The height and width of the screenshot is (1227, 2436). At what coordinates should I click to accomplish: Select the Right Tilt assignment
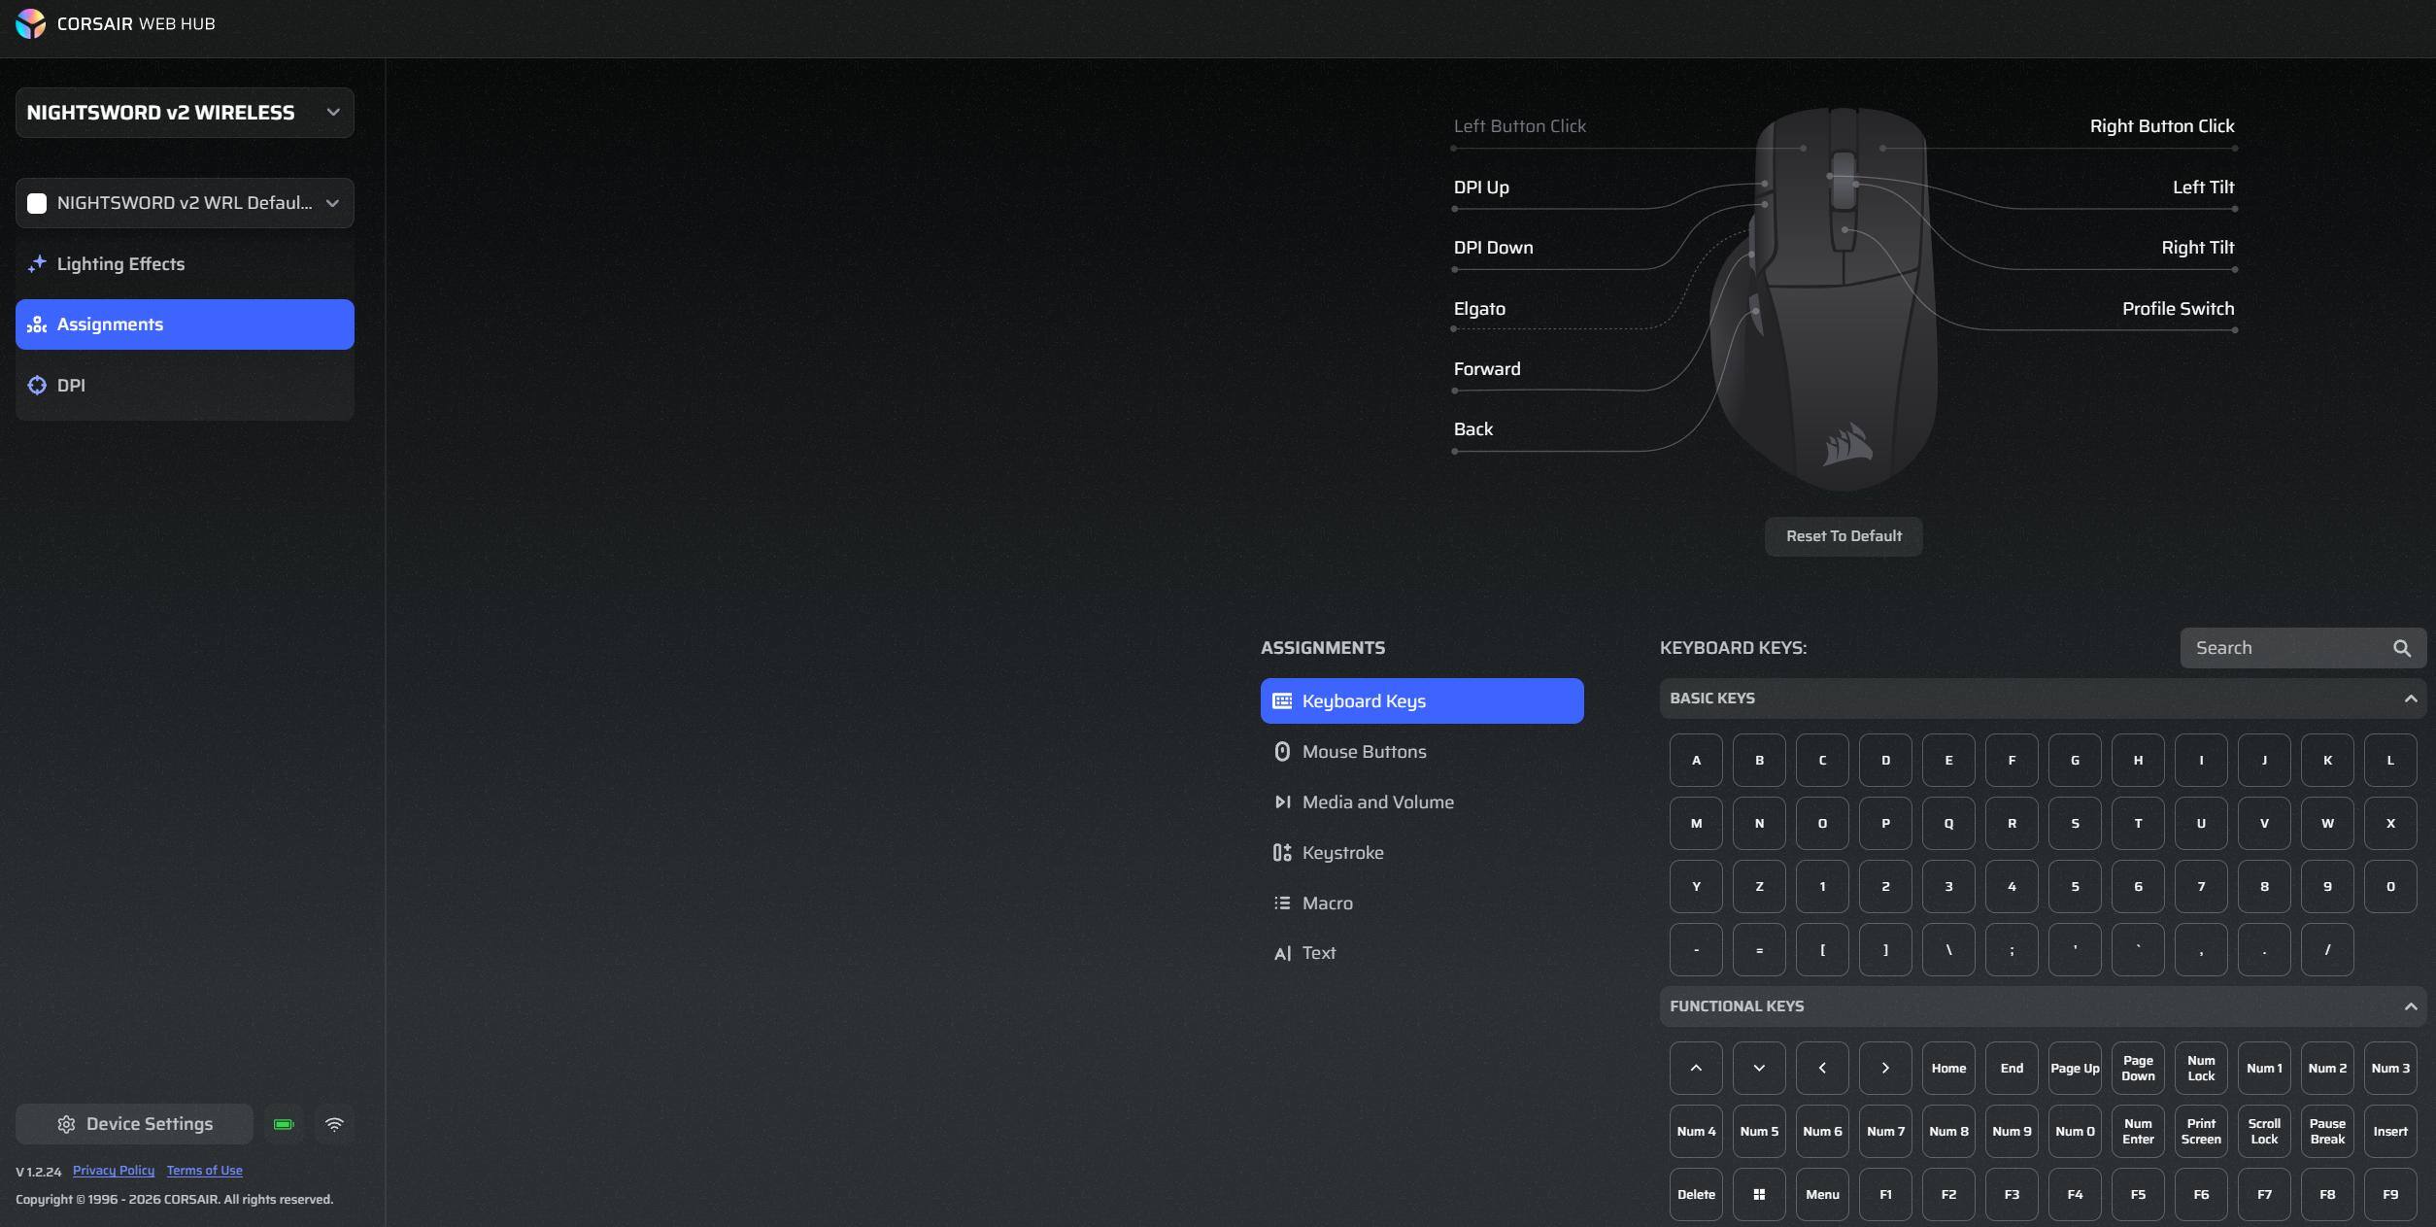(2198, 248)
